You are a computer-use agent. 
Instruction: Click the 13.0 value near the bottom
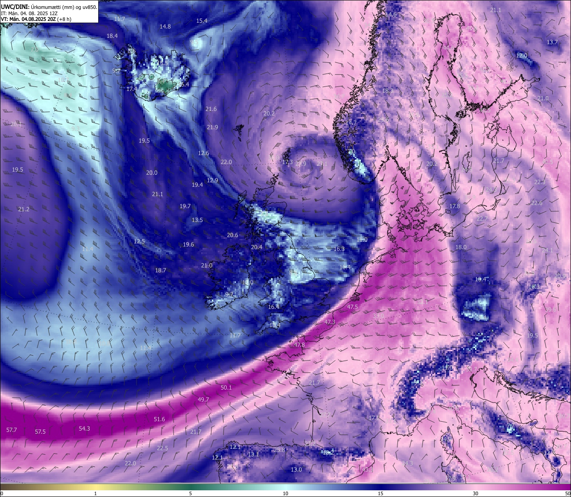point(296,469)
